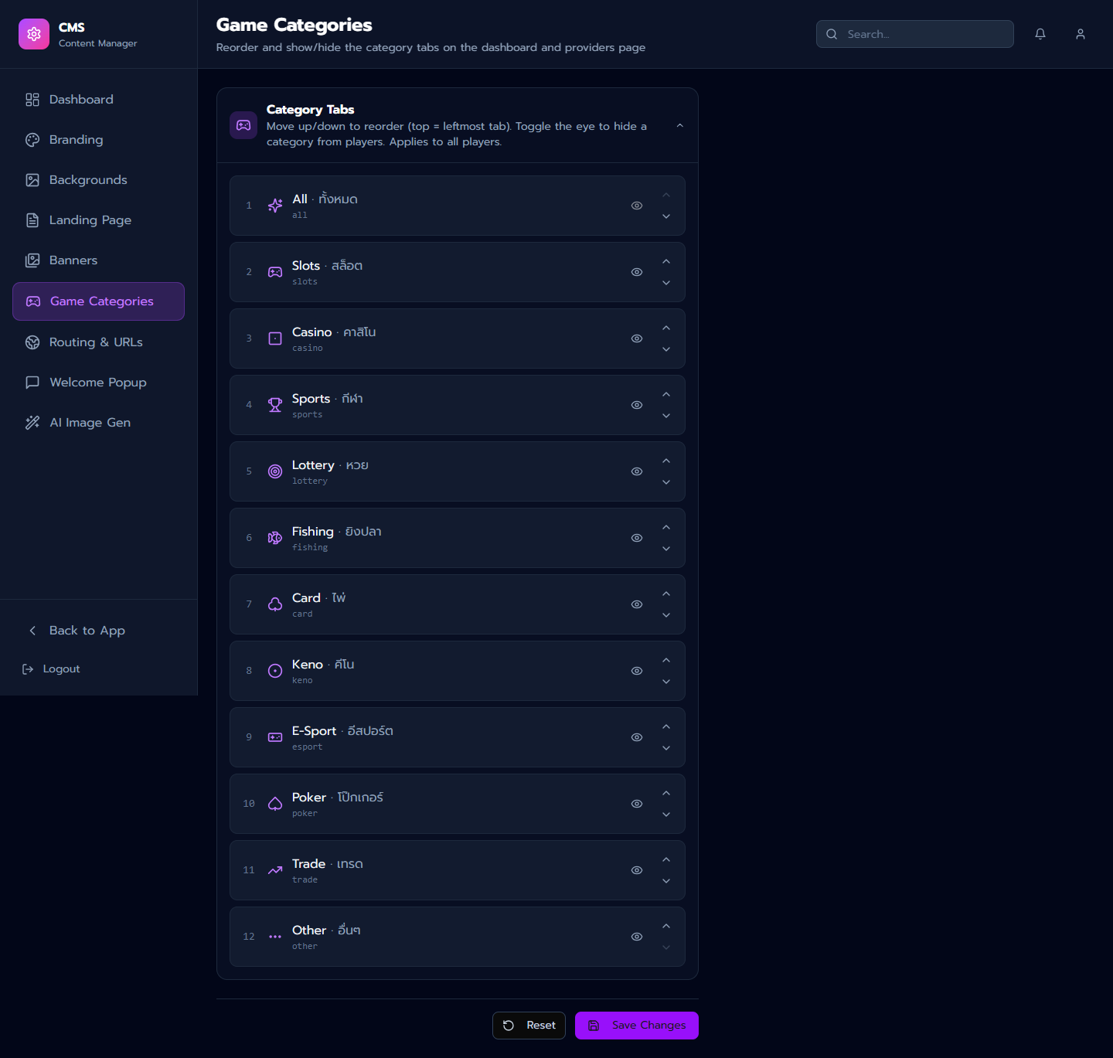
Task: Click the controller icon in E-Sport row
Action: pos(275,737)
